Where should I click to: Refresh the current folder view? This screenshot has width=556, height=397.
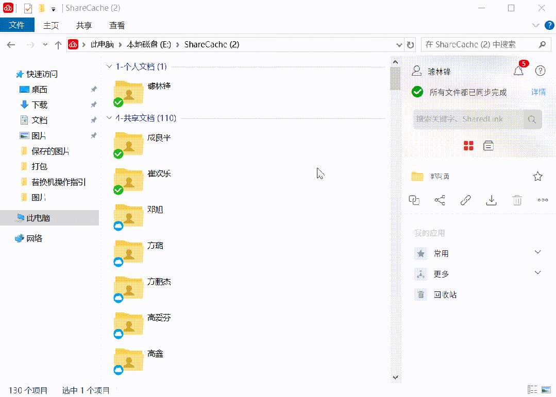pos(411,44)
